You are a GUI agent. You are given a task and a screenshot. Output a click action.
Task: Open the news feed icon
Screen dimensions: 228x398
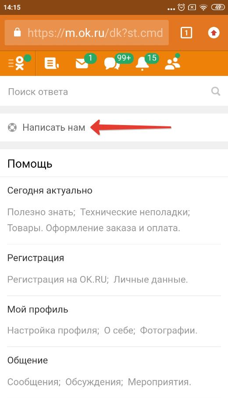pyautogui.click(x=51, y=63)
